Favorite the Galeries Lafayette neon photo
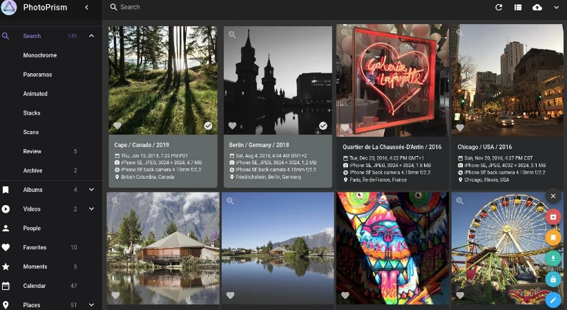The height and width of the screenshot is (310, 567). pyautogui.click(x=345, y=128)
